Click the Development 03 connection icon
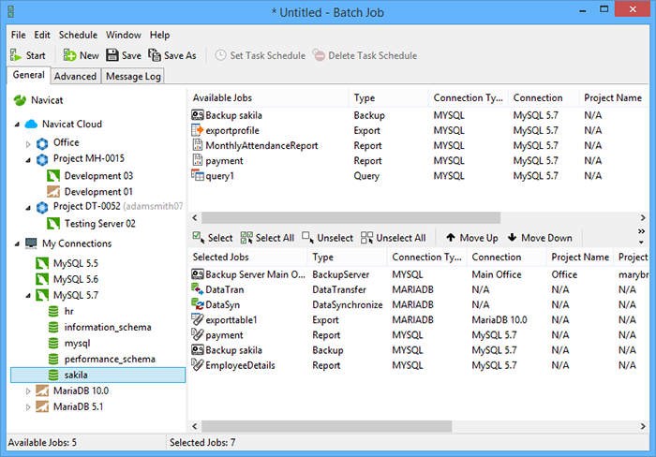The height and width of the screenshot is (457, 656). (x=53, y=176)
